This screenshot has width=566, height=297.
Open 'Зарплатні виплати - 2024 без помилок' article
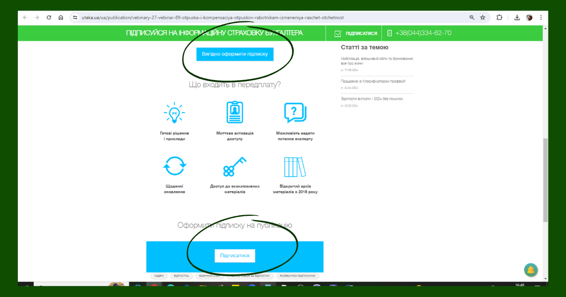[x=372, y=99]
